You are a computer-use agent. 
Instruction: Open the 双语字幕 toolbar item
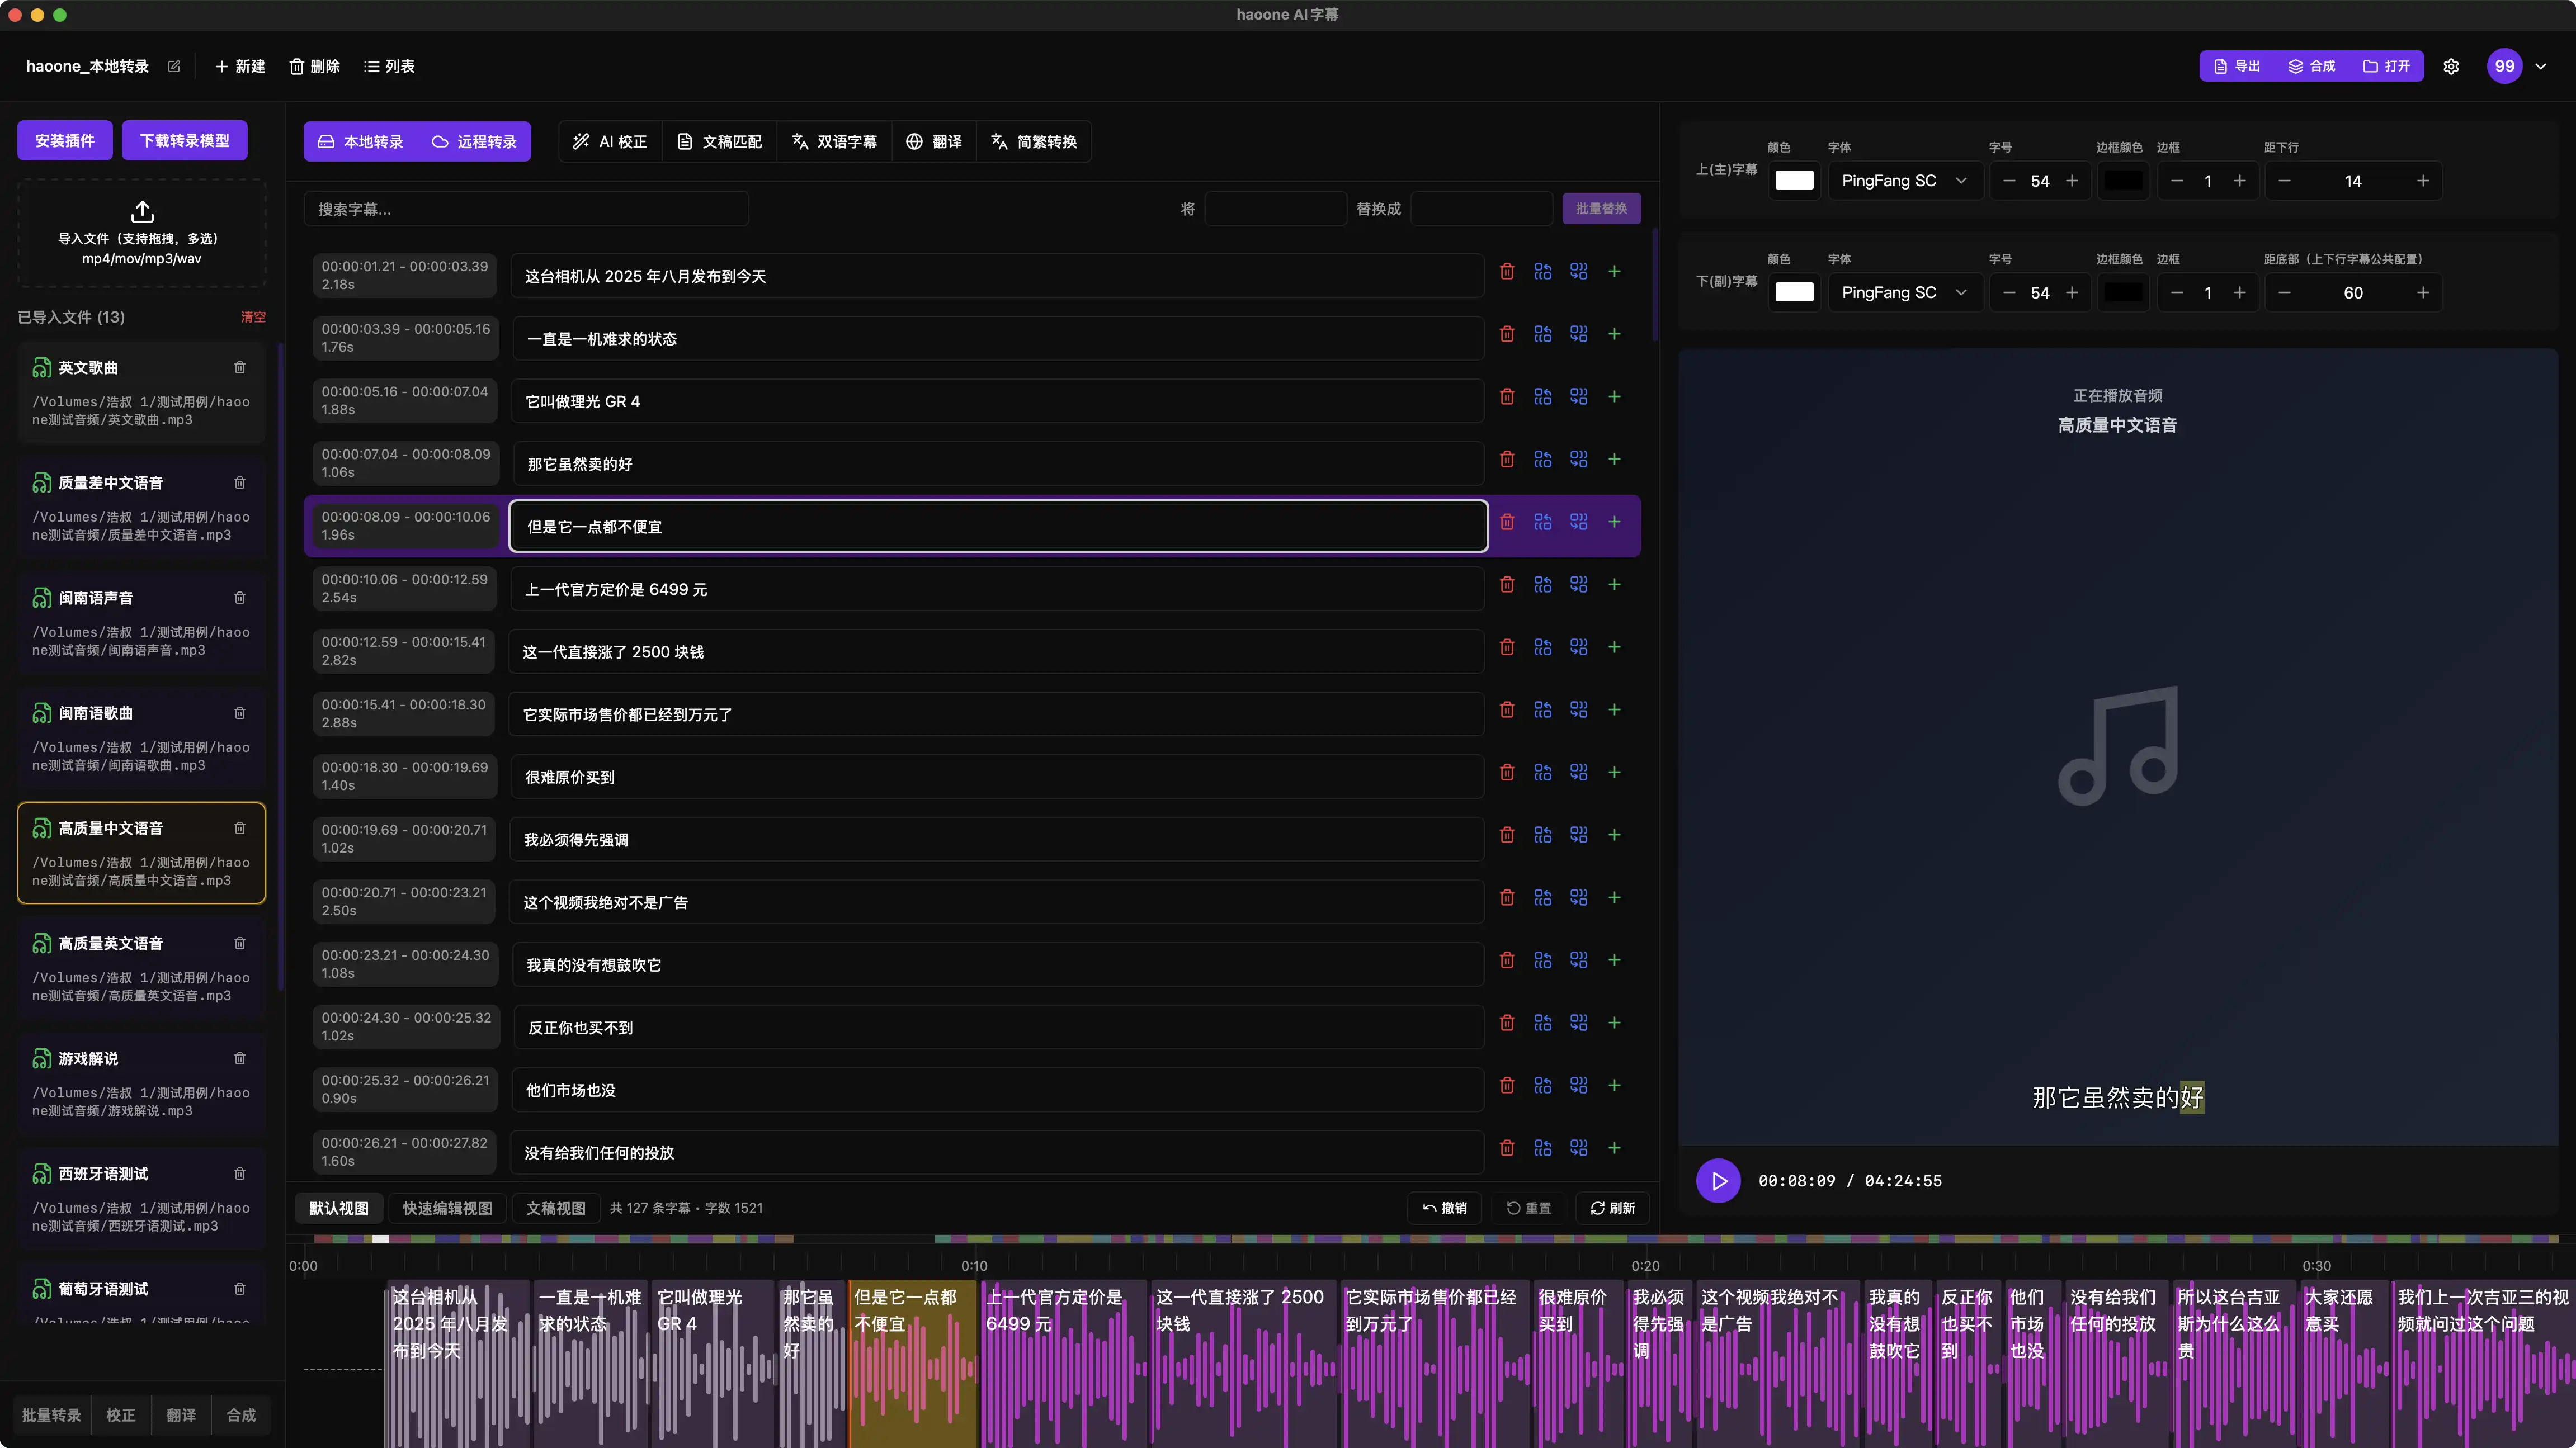pyautogui.click(x=834, y=142)
